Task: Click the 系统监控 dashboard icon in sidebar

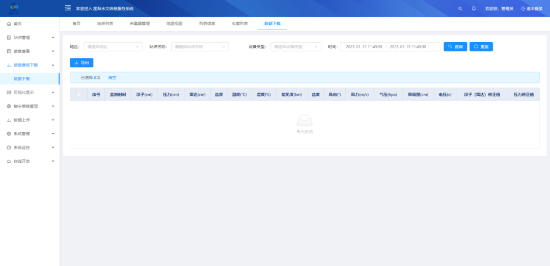Action: pos(9,147)
